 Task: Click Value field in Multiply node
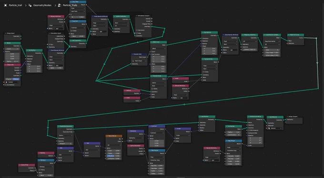46,175
